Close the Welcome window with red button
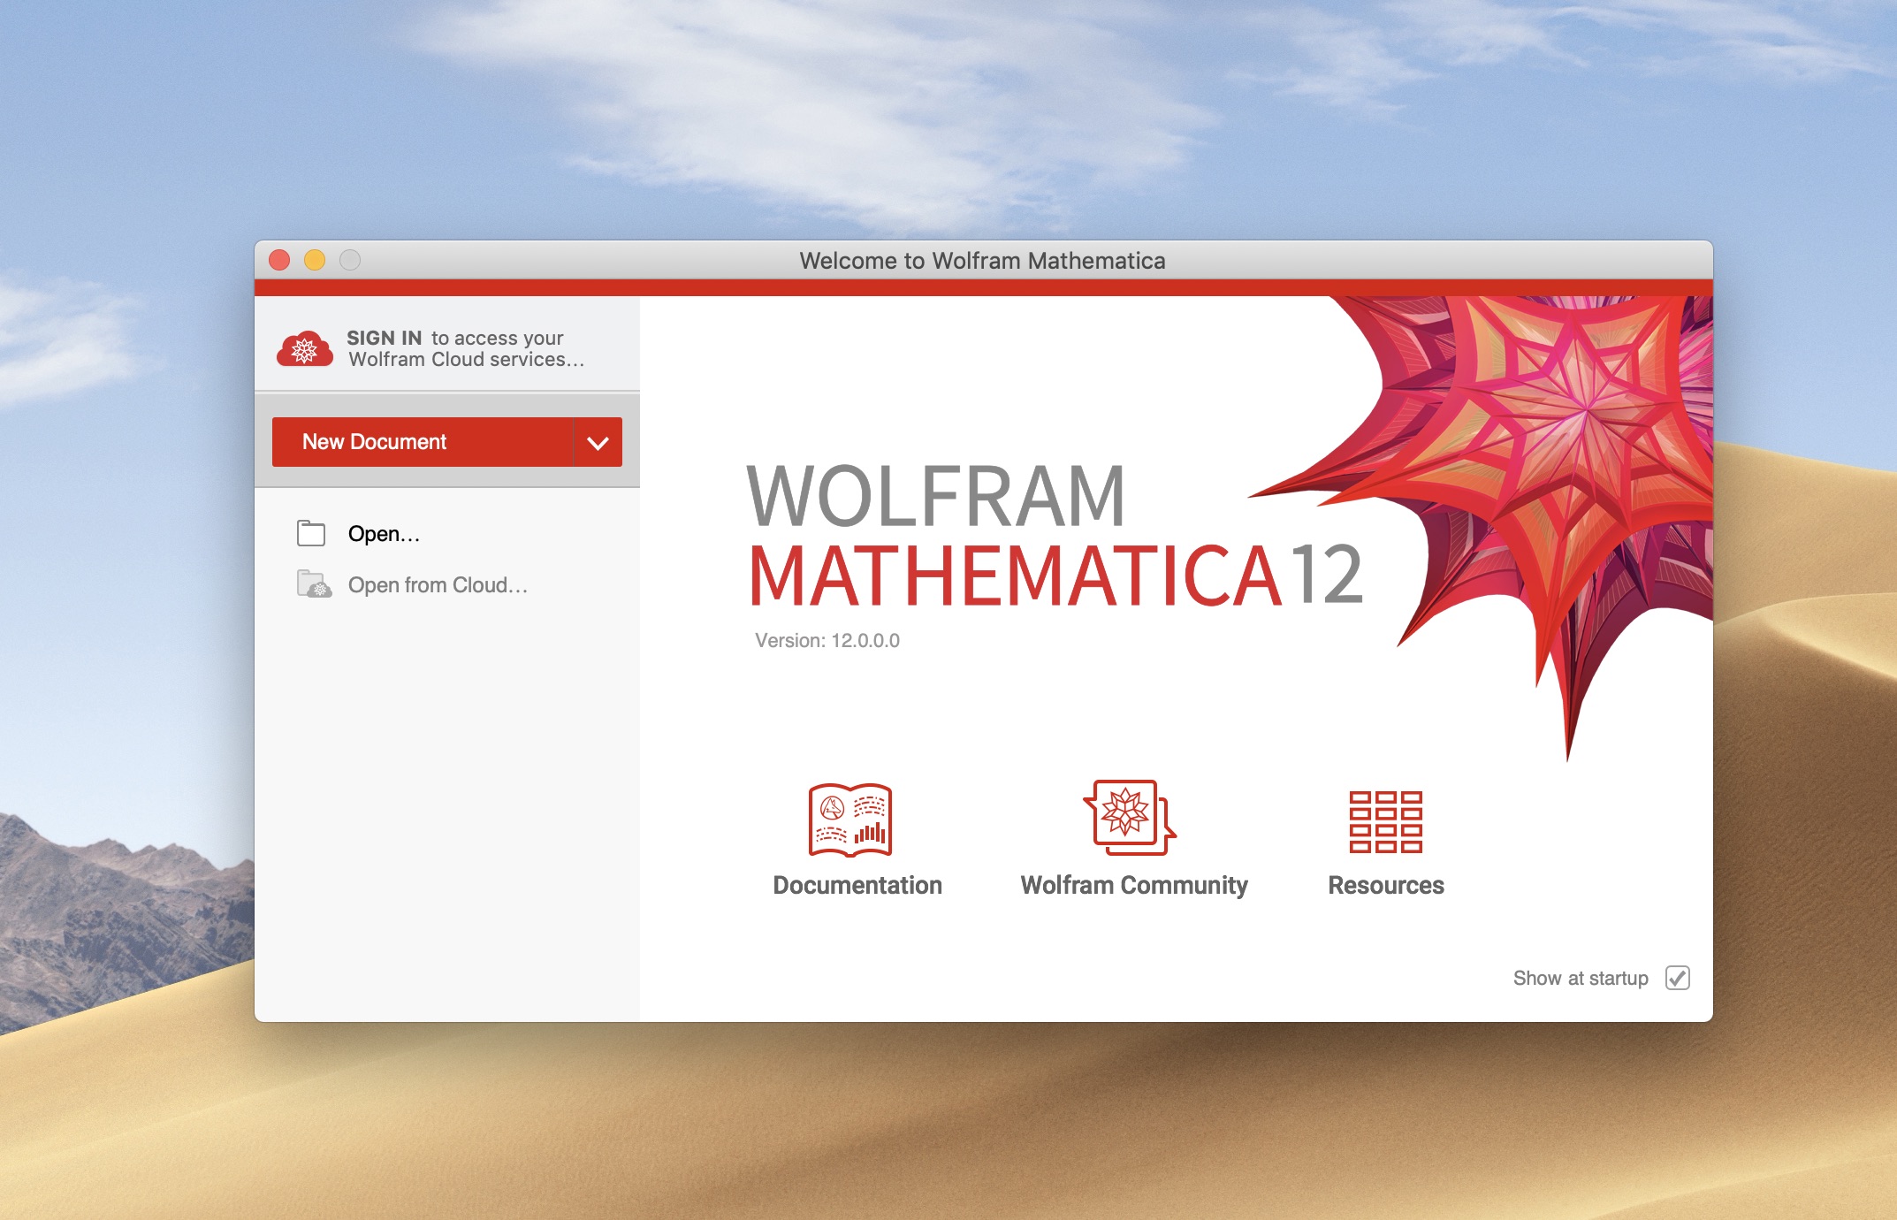Image resolution: width=1897 pixels, height=1220 pixels. pos(279,260)
